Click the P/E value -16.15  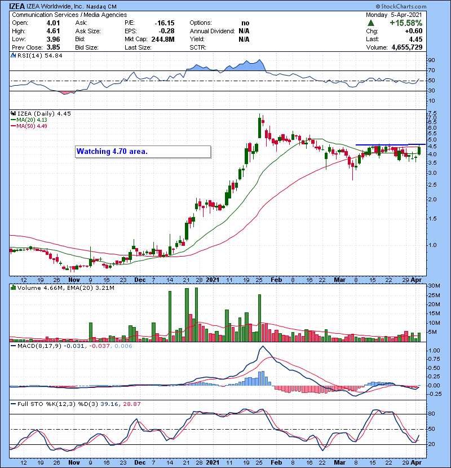click(x=165, y=23)
